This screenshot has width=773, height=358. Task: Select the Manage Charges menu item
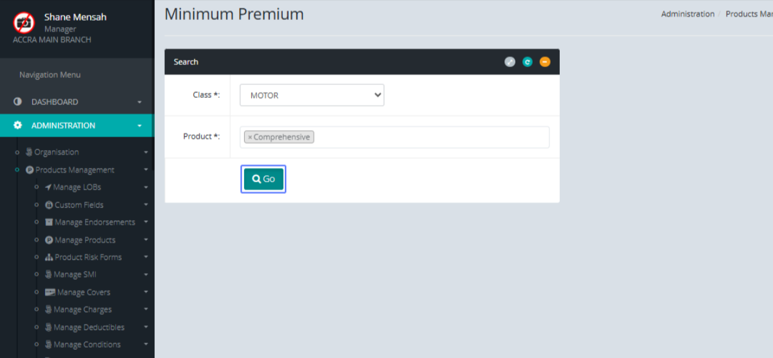[82, 310]
